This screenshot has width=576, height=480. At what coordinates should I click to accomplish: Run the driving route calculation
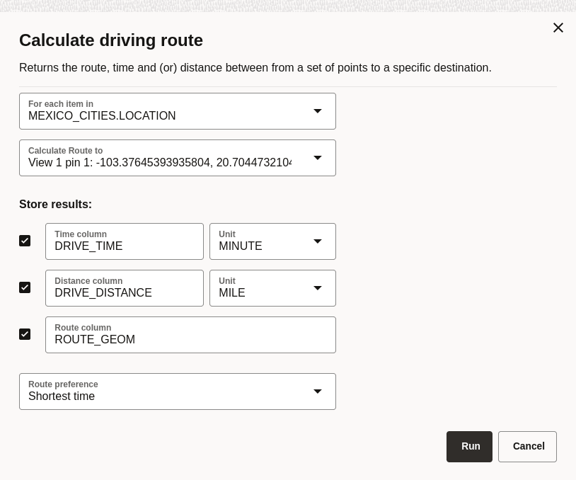point(469,447)
